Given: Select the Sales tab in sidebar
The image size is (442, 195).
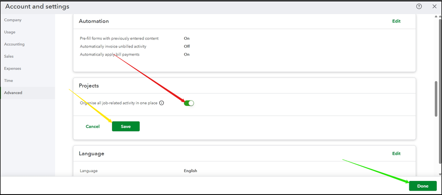Looking at the screenshot, I should [9, 56].
